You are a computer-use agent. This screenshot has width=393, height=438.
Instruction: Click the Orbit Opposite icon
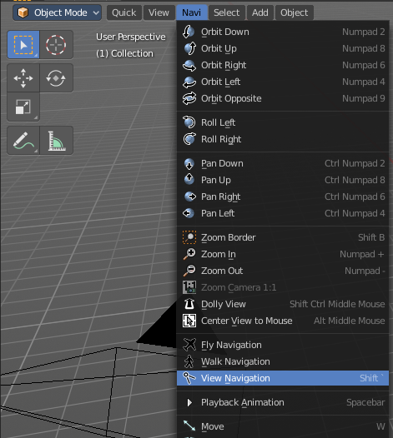[189, 98]
